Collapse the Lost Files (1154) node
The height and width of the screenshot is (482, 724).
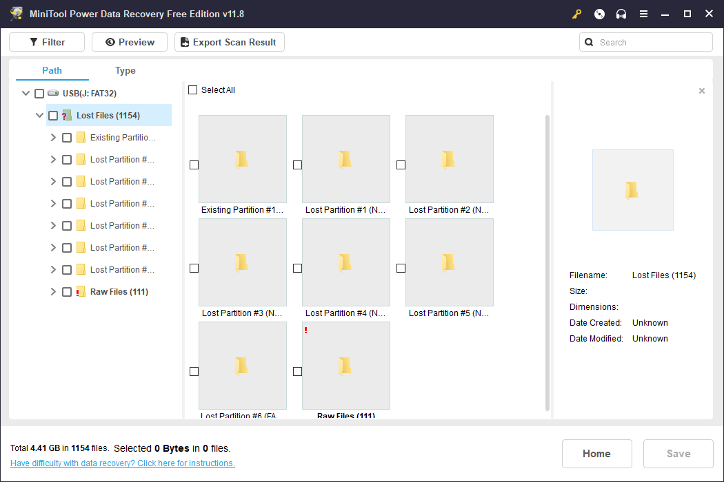pyautogui.click(x=40, y=115)
